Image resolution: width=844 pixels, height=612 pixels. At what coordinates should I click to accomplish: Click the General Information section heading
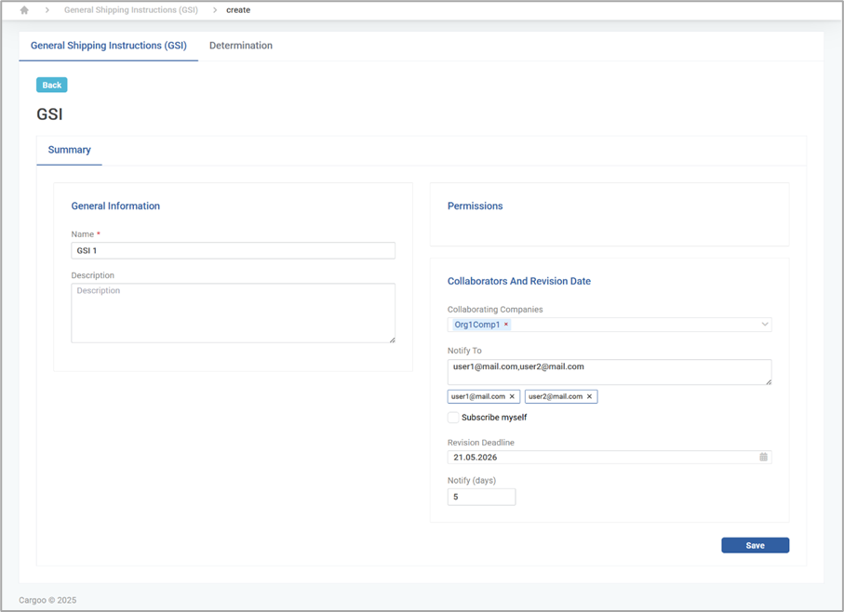pos(115,206)
